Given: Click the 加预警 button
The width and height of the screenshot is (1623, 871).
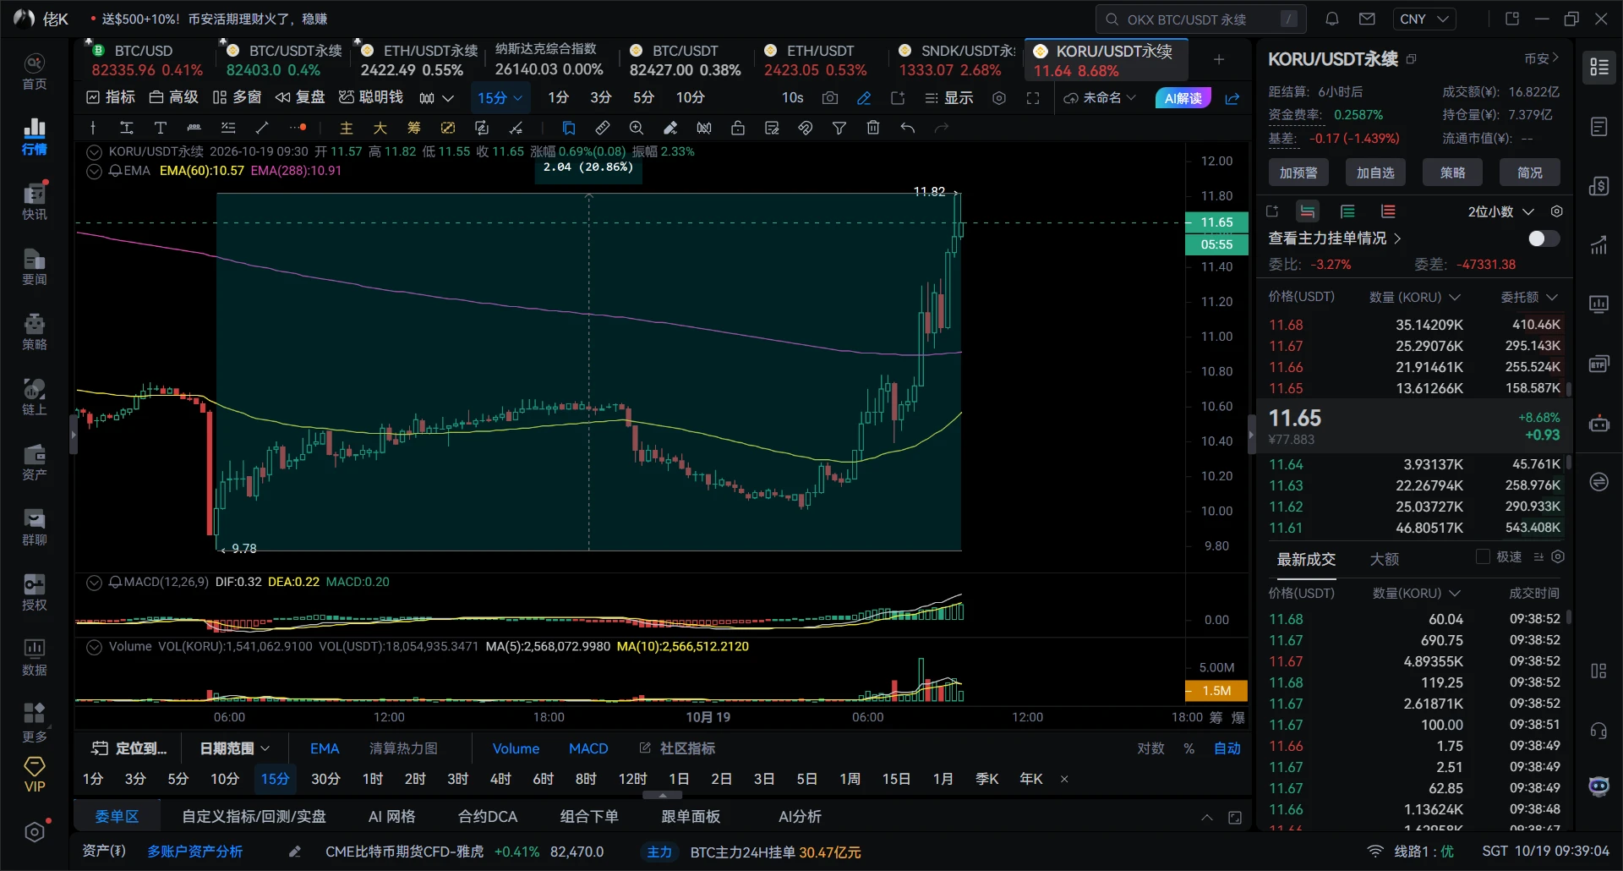Looking at the screenshot, I should (x=1298, y=173).
